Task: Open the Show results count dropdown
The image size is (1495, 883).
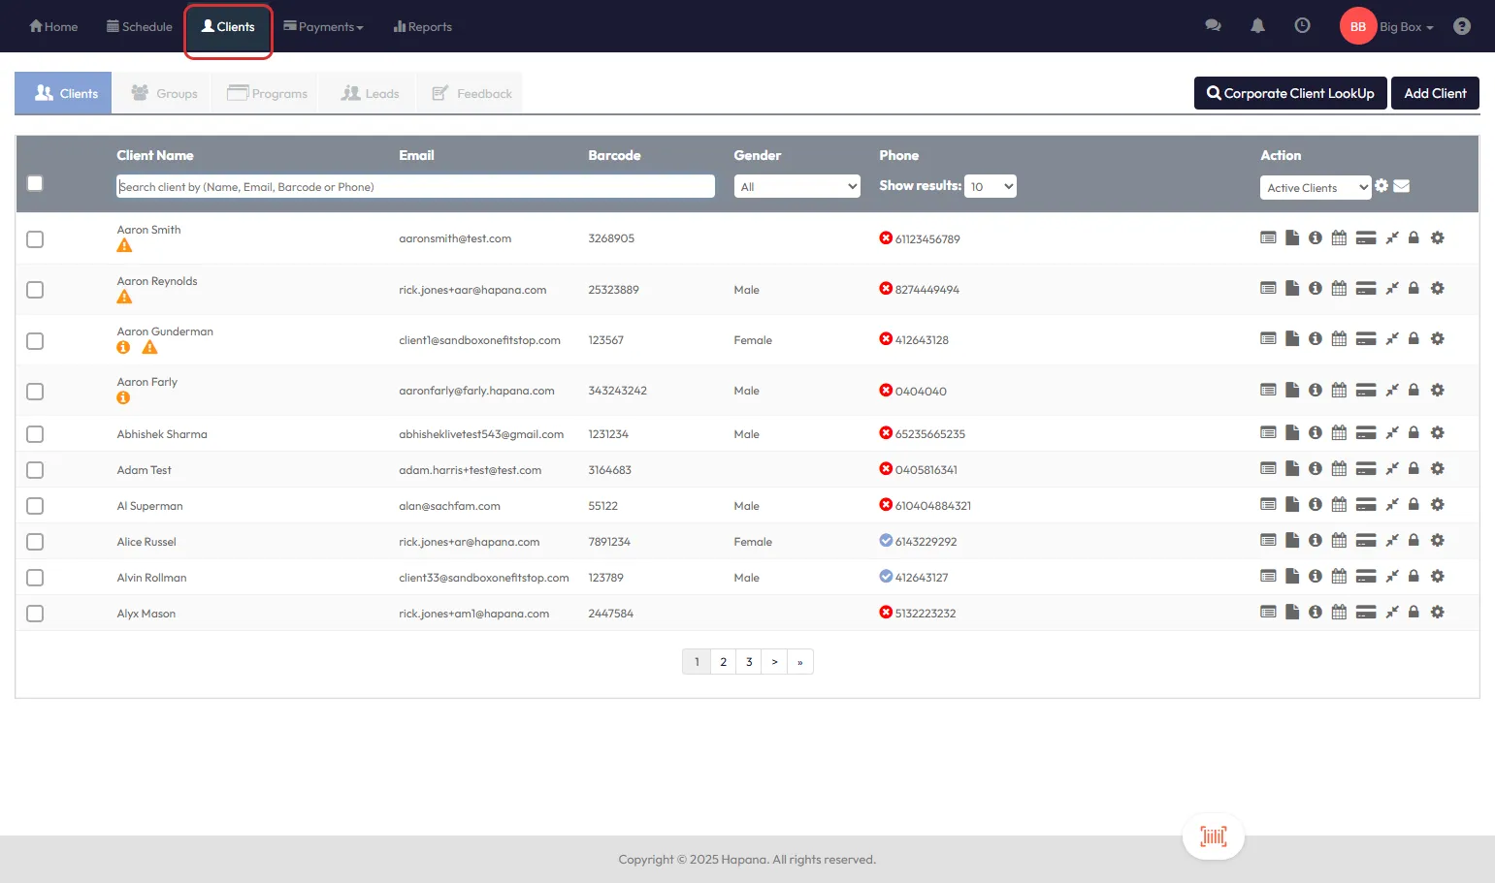Action: [x=990, y=187]
